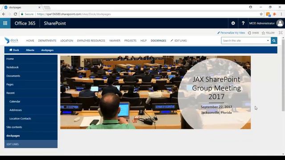Click the Office 365 header link
The height and width of the screenshot is (160, 285).
click(25, 23)
